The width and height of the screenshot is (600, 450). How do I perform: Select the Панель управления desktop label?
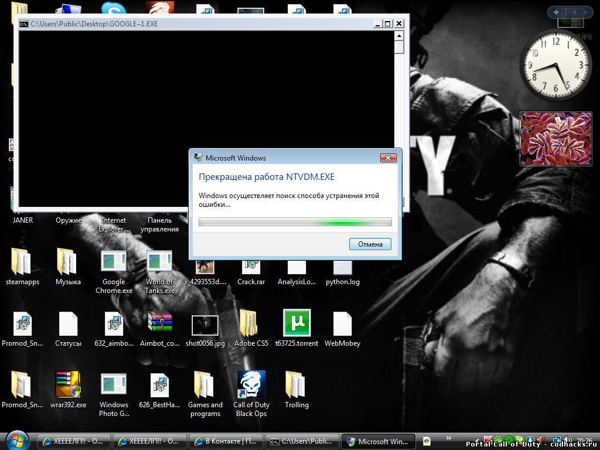(159, 224)
